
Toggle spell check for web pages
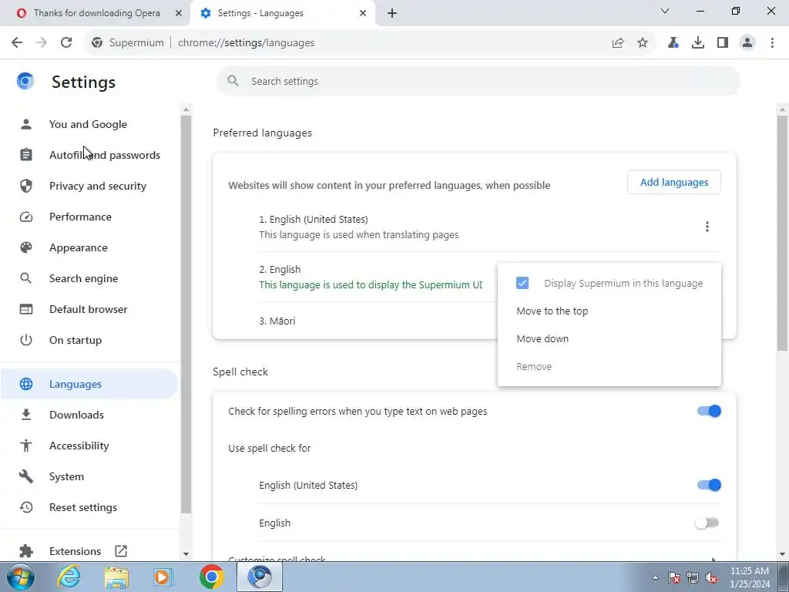pyautogui.click(x=709, y=412)
